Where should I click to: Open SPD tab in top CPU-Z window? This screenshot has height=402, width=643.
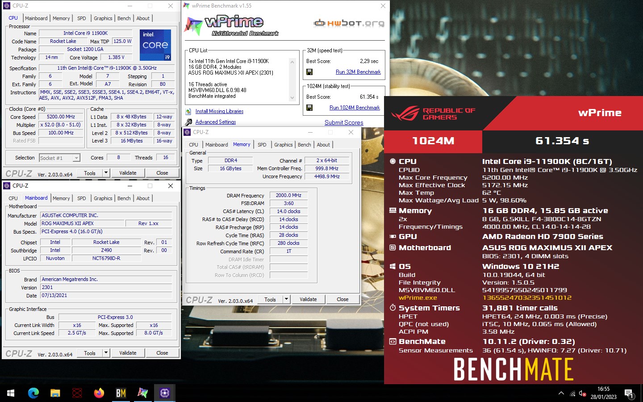[81, 18]
